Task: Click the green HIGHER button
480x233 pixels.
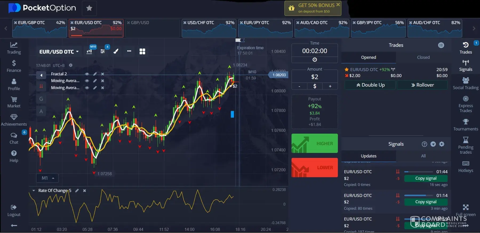Action: click(x=314, y=144)
